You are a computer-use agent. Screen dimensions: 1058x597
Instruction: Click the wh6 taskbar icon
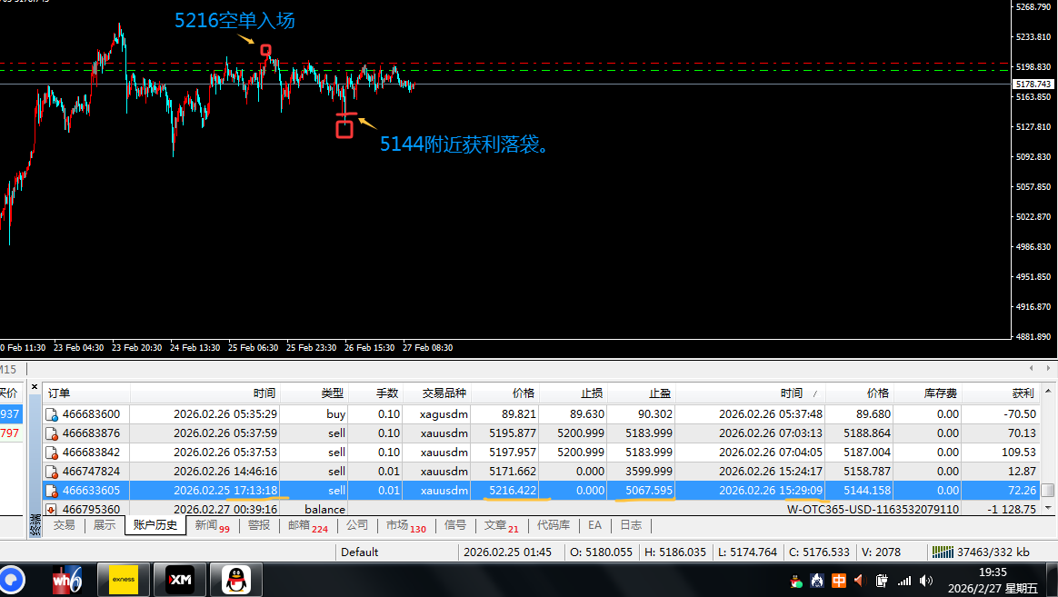pyautogui.click(x=66, y=579)
